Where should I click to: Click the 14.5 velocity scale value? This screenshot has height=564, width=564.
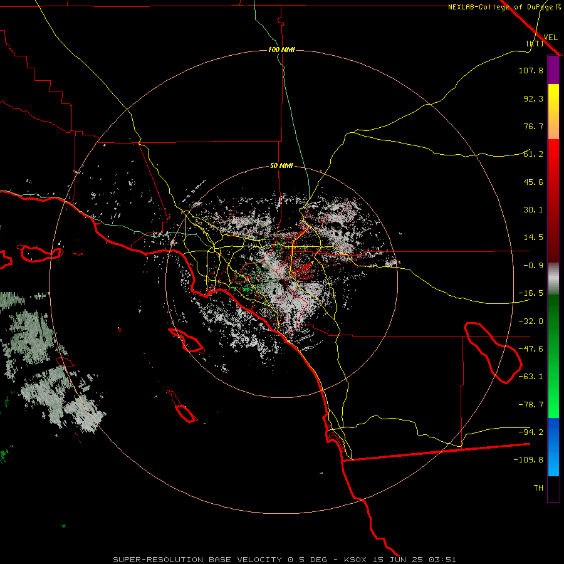(x=533, y=238)
